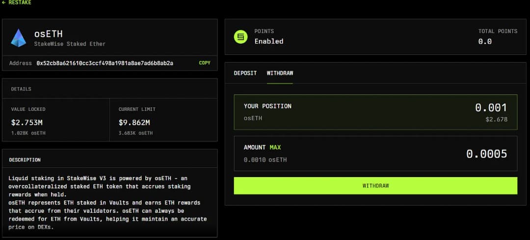The width and height of the screenshot is (530, 240).
Task: Click the amount input showing 0.0005
Action: (x=486, y=154)
